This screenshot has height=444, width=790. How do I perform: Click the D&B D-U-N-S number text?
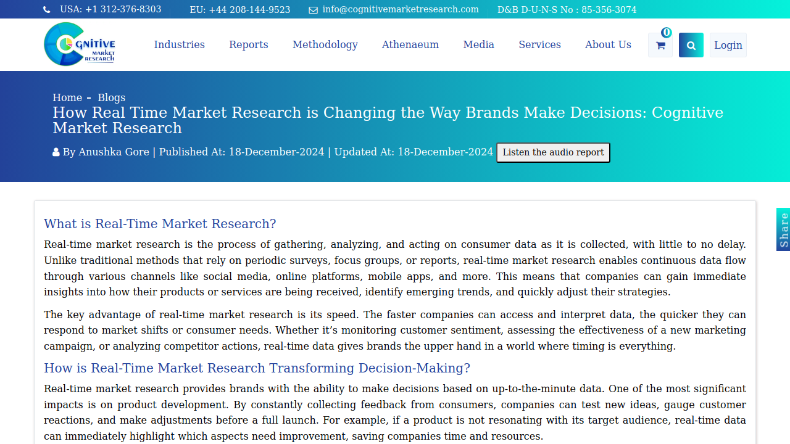point(567,10)
